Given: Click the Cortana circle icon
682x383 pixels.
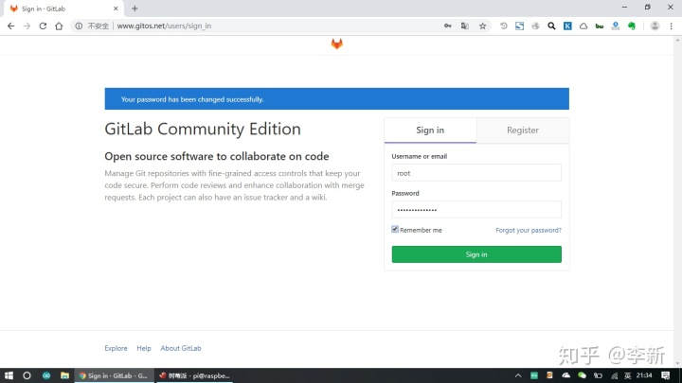Looking at the screenshot, I should pos(27,375).
